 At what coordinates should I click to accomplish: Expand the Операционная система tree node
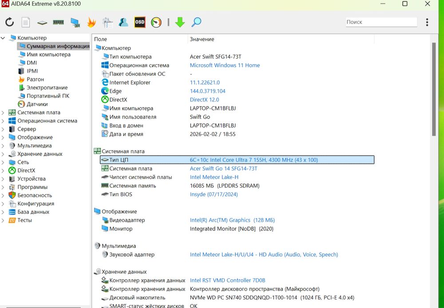[3, 121]
